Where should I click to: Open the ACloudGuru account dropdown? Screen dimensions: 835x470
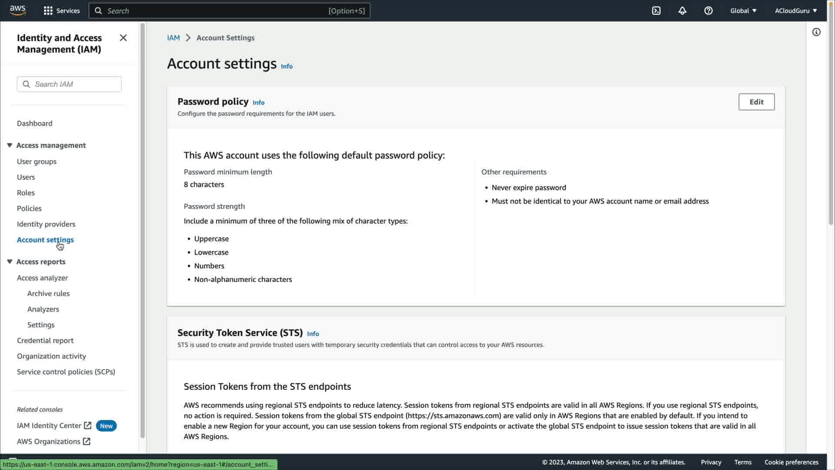(x=795, y=11)
